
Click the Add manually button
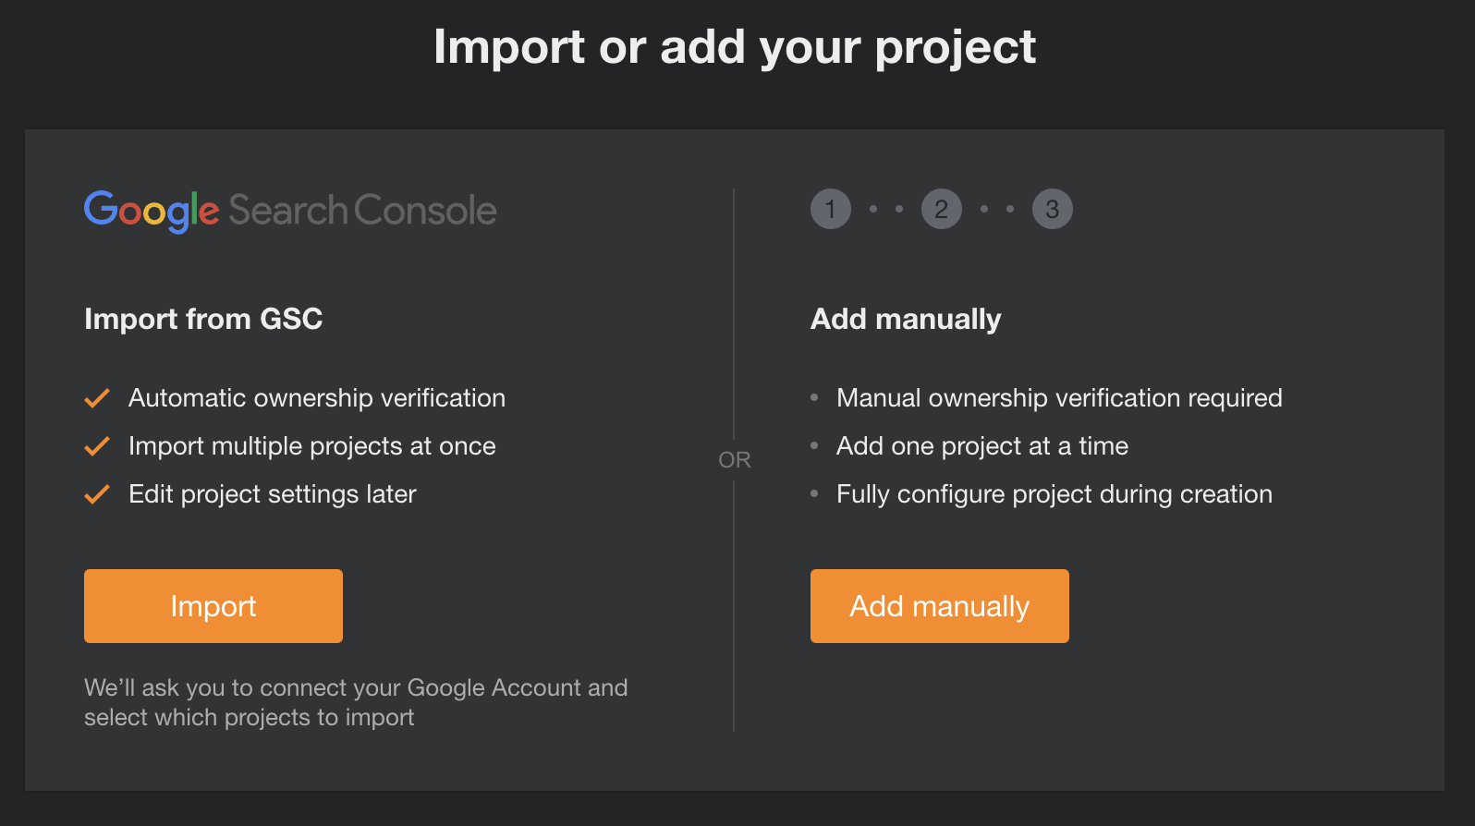point(940,606)
